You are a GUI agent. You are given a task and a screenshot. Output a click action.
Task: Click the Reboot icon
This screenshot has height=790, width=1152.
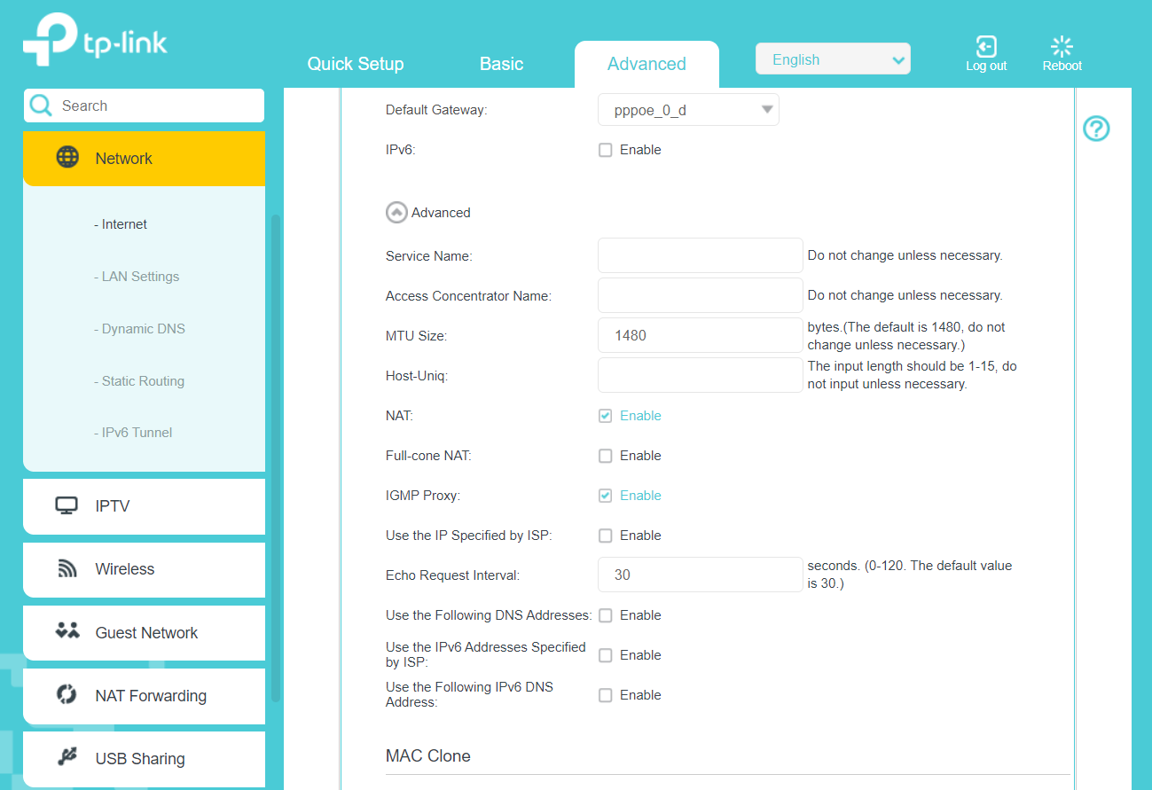tap(1062, 46)
